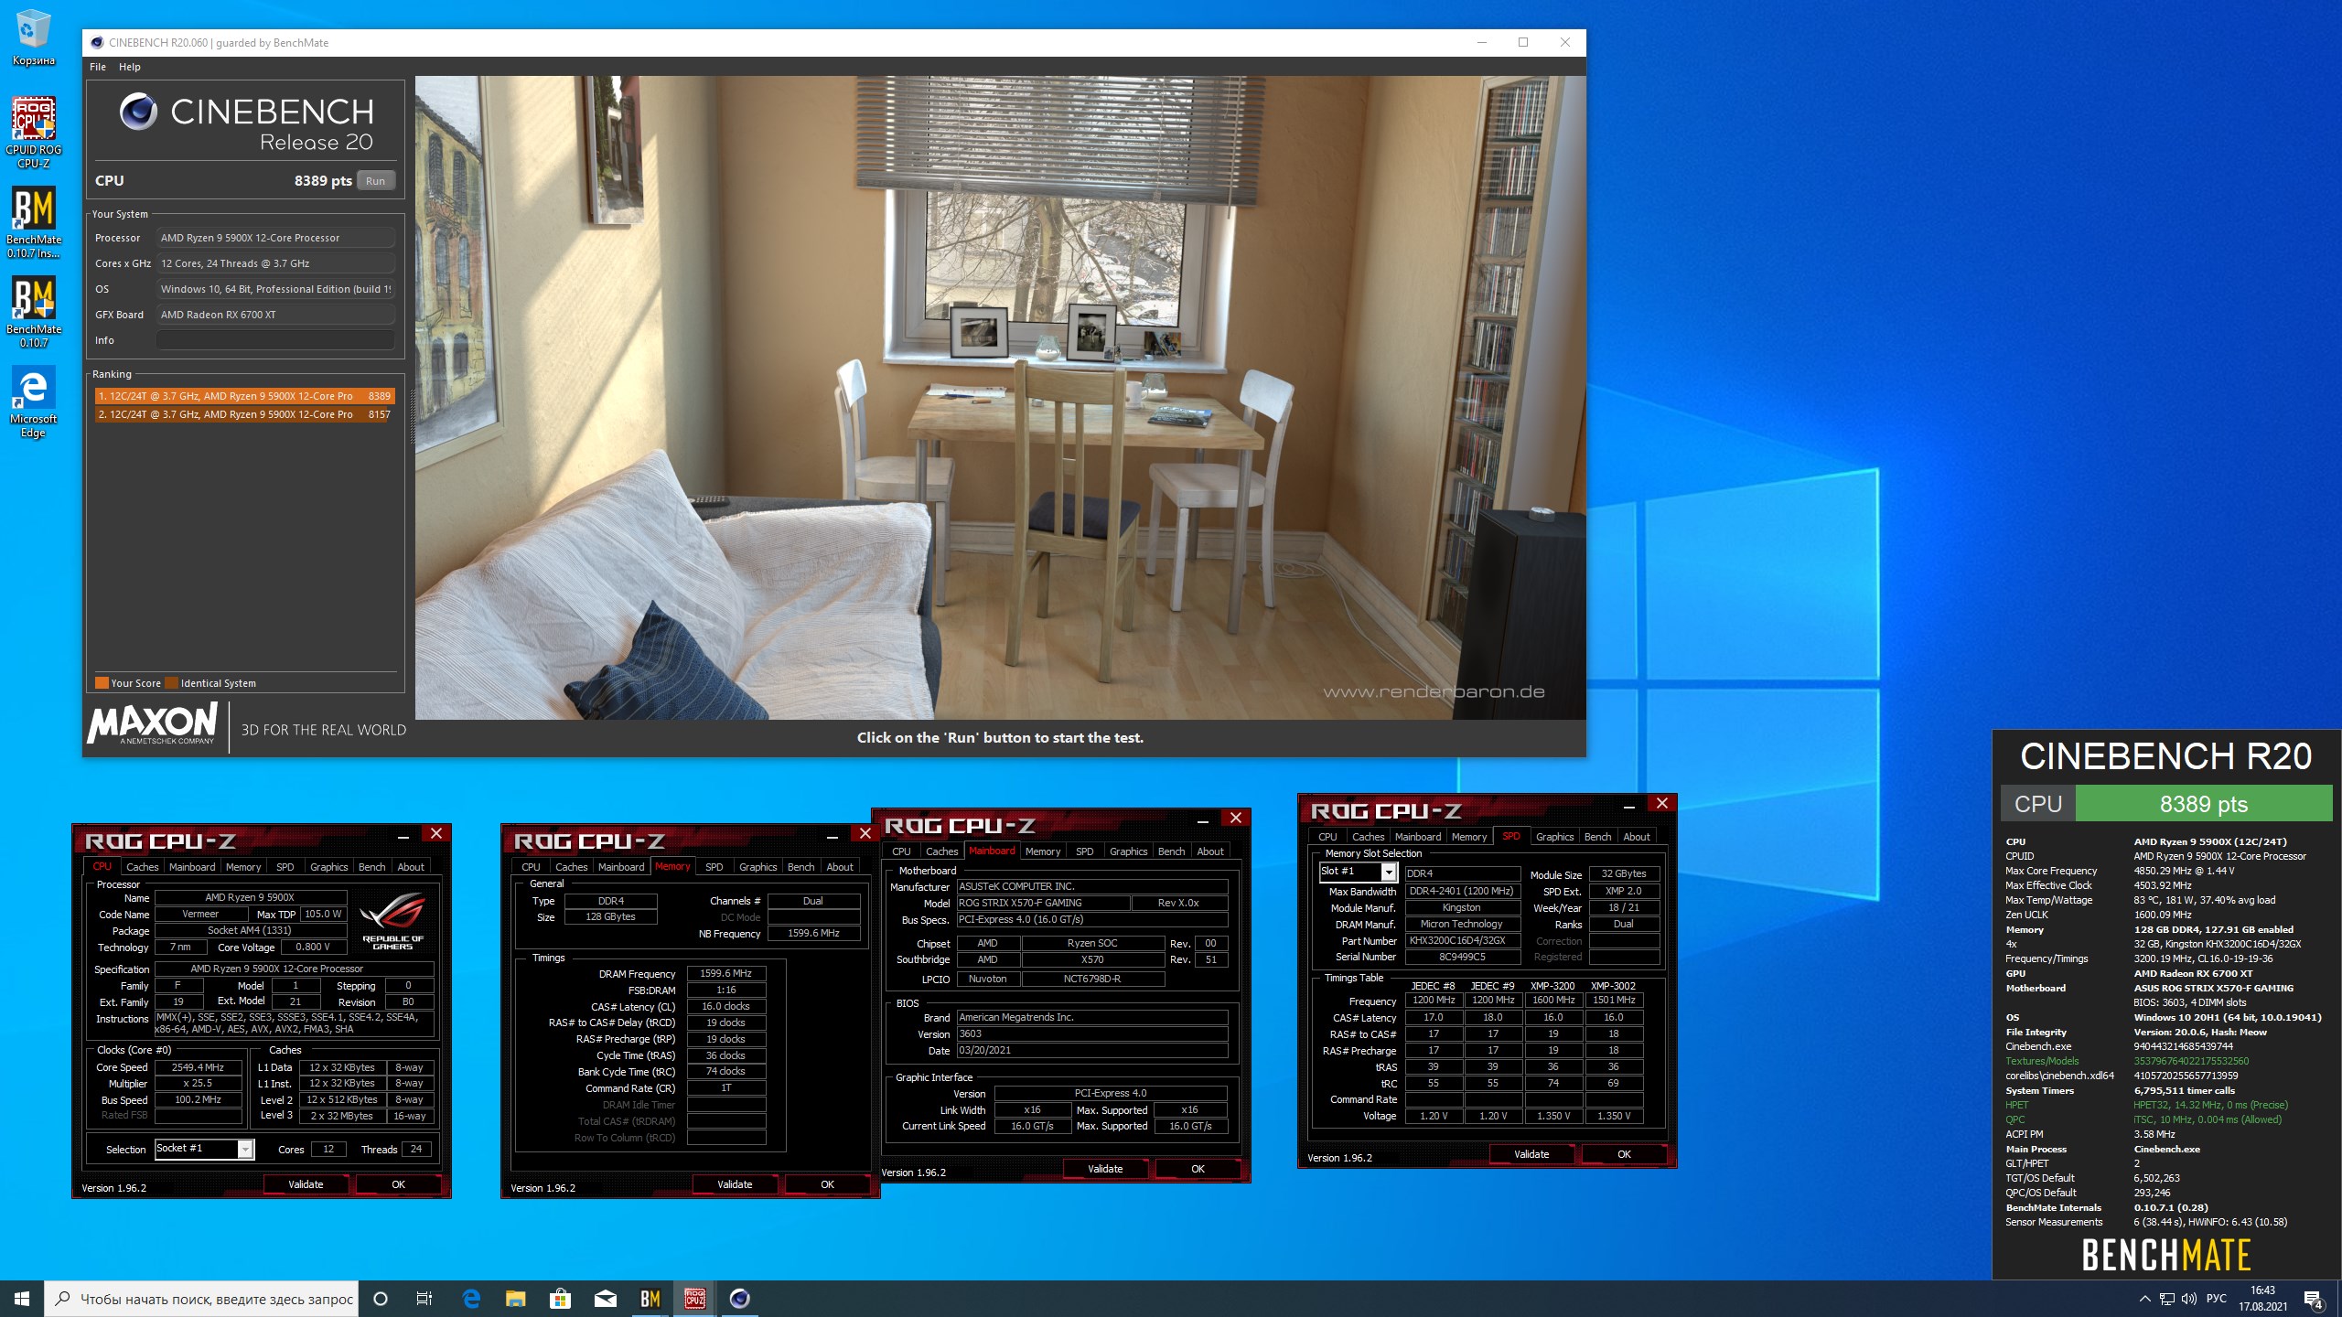Show hidden tray icons chevron
Viewport: 2342px width, 1317px height.
click(2144, 1299)
